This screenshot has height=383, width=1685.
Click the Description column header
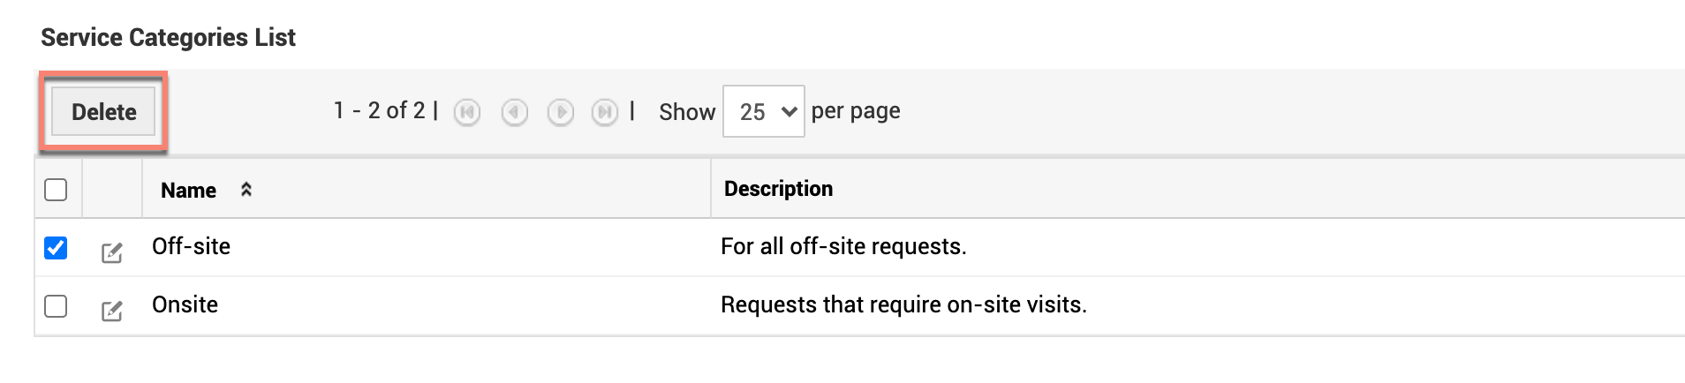coord(778,189)
